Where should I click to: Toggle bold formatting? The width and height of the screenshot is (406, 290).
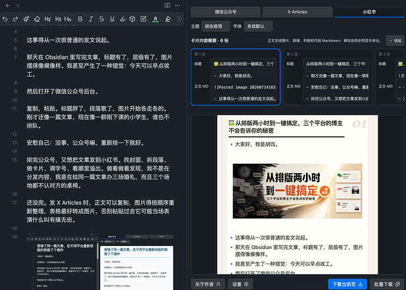tap(80, 19)
